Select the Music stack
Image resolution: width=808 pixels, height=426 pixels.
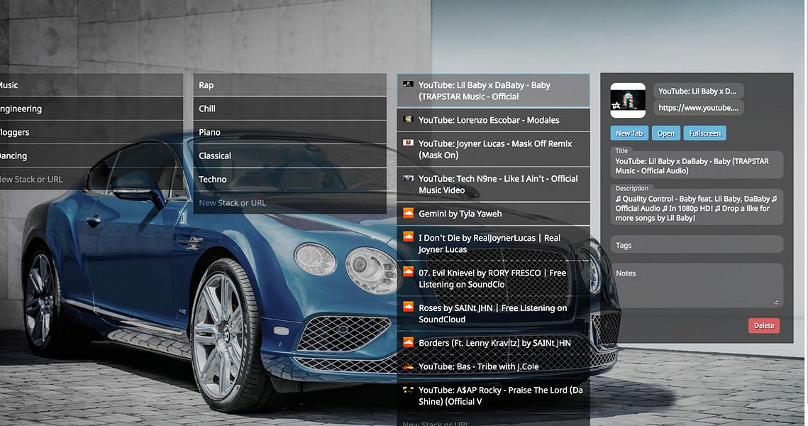(x=92, y=85)
